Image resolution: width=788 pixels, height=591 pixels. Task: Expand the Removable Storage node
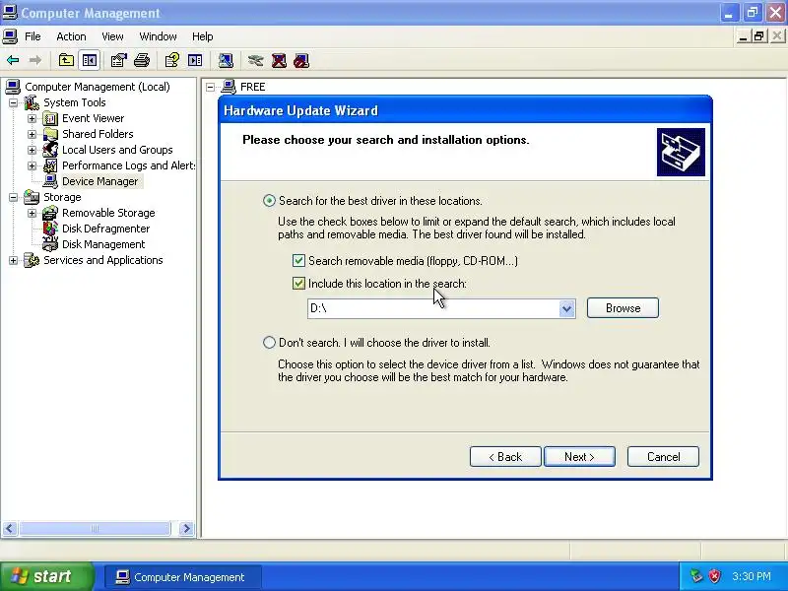tap(33, 213)
